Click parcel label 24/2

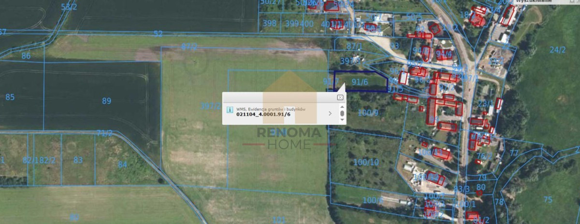click(557, 49)
